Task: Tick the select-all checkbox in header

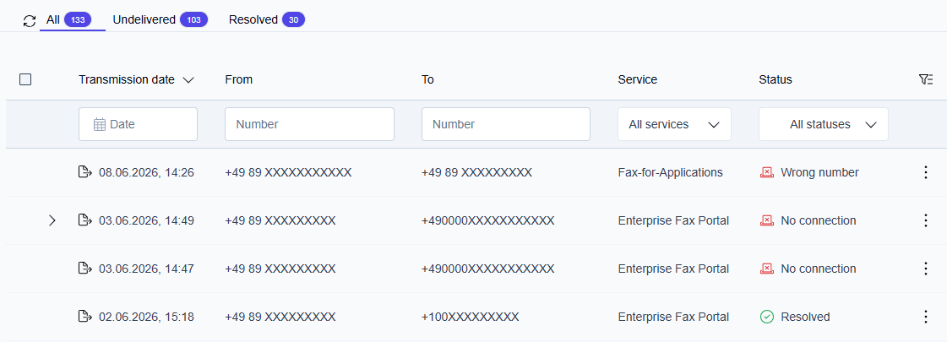Action: [25, 79]
